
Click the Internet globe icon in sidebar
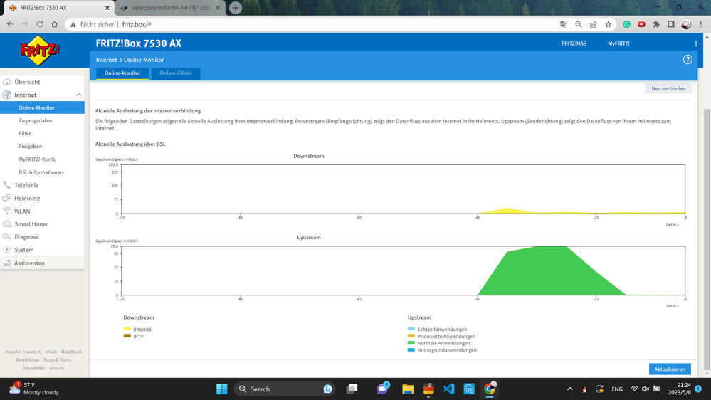click(x=7, y=95)
